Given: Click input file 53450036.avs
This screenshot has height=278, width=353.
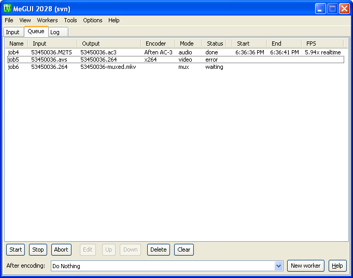Looking at the screenshot, I should (x=49, y=60).
